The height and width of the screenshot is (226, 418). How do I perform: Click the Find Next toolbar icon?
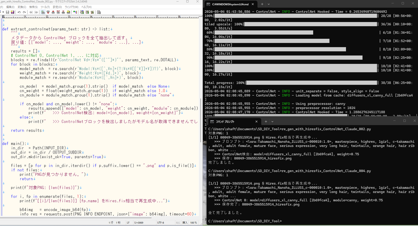[x=47, y=12]
